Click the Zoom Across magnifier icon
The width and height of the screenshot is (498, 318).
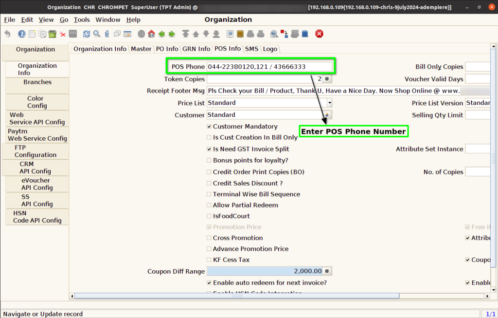click(x=274, y=34)
